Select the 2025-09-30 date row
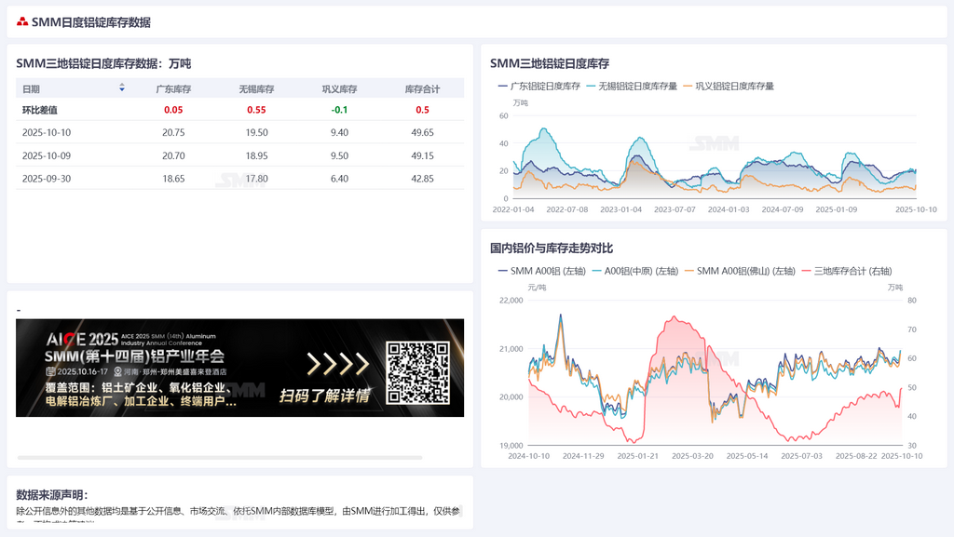 tap(239, 179)
